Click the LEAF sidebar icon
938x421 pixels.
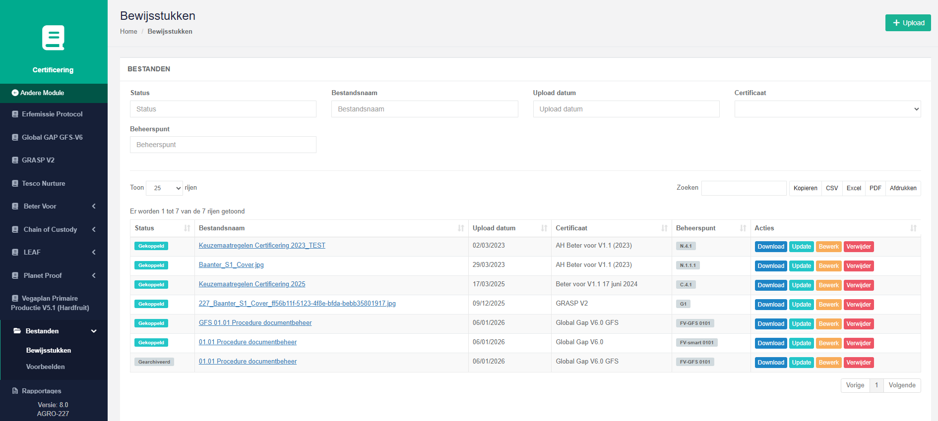click(x=15, y=252)
